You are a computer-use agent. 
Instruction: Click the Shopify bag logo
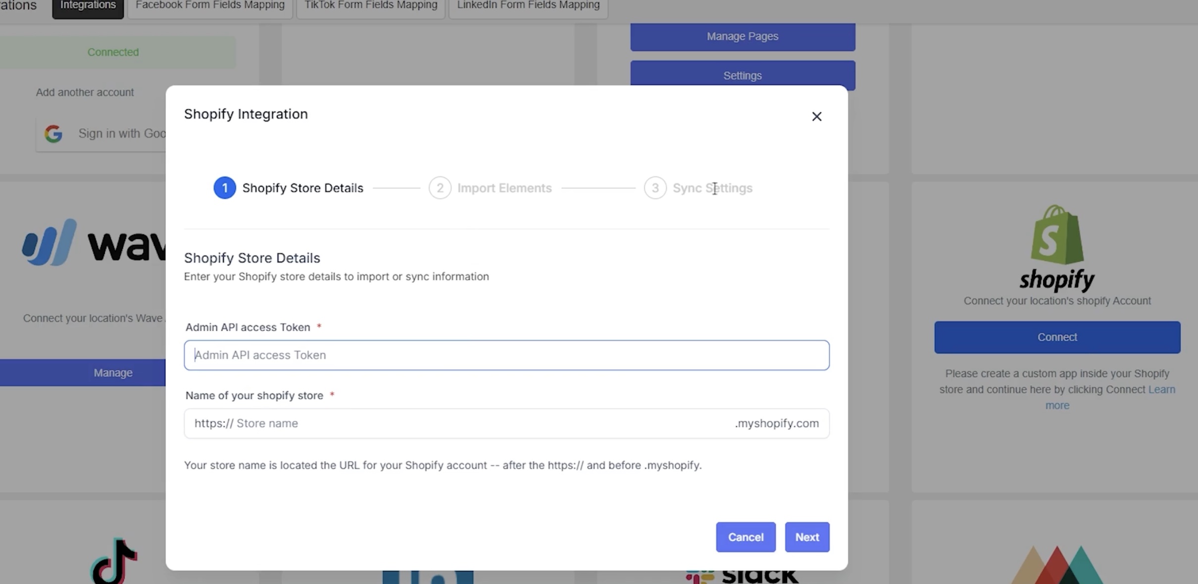(x=1057, y=235)
